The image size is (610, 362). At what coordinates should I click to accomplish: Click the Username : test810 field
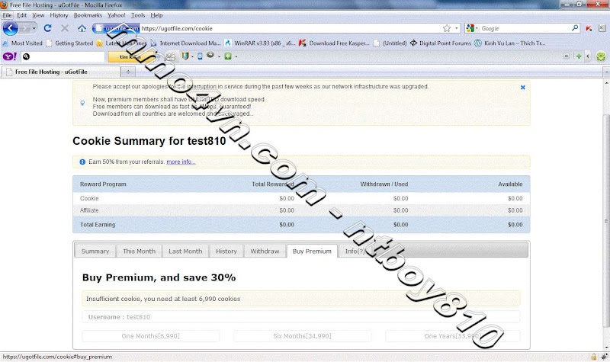(x=300, y=317)
